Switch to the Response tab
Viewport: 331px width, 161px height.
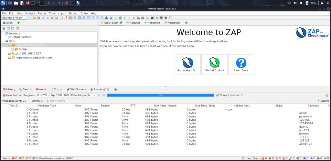pyautogui.click(x=152, y=23)
